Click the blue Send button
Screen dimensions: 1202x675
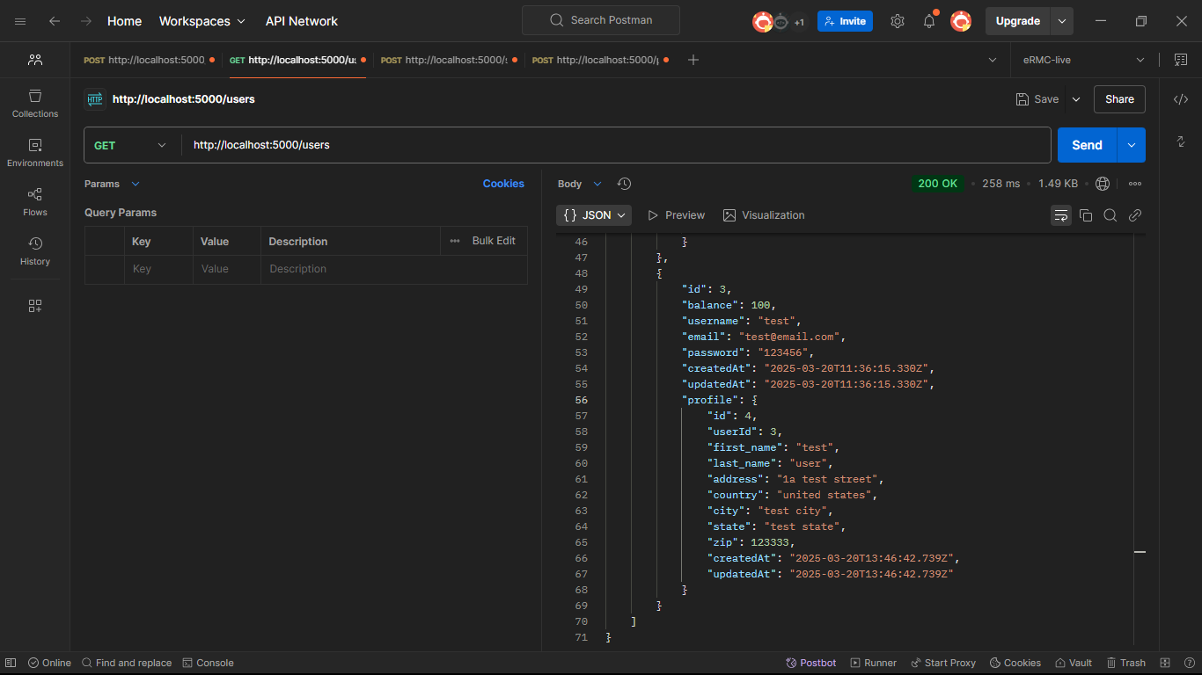pos(1087,145)
